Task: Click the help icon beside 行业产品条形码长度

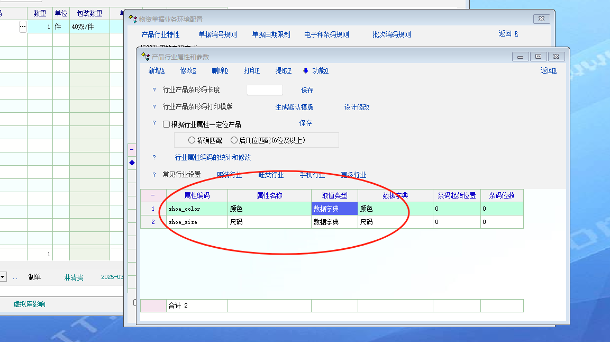Action: [x=154, y=91]
